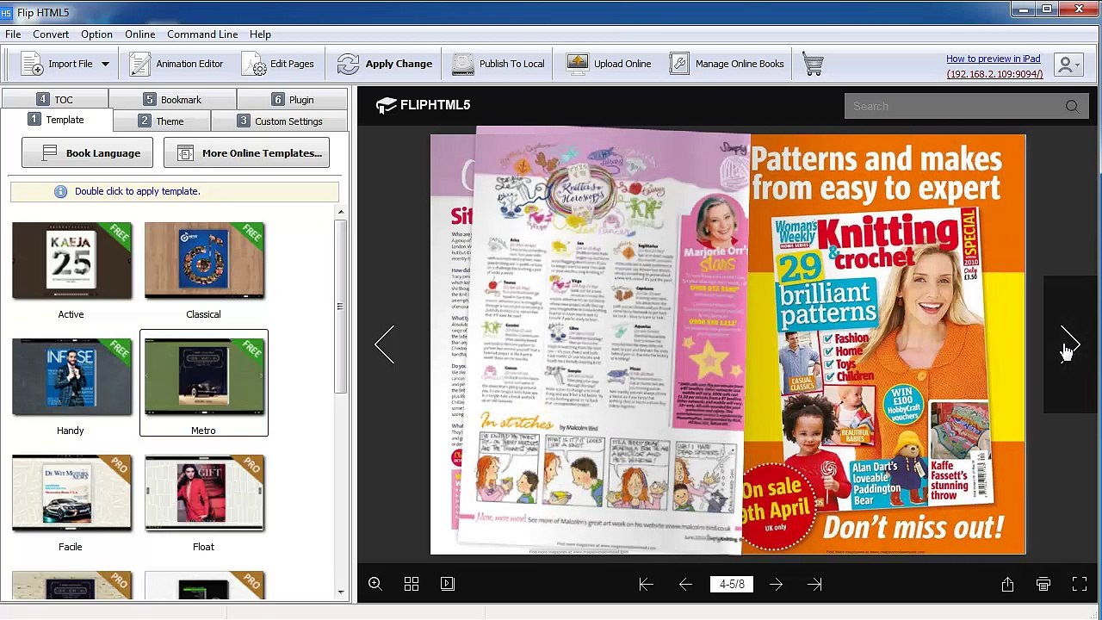Open the thumbnails grid view
Viewport: 1102px width, 620px height.
(412, 584)
